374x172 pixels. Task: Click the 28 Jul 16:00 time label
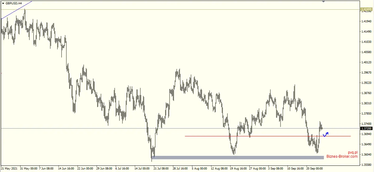click(x=181, y=169)
